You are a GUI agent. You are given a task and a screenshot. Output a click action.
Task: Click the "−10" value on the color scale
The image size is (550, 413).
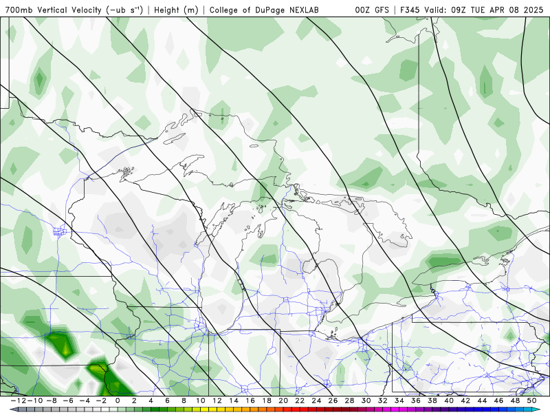click(34, 401)
